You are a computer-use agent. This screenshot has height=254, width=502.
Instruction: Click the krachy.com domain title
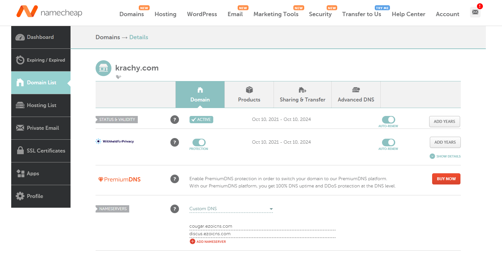tap(137, 68)
